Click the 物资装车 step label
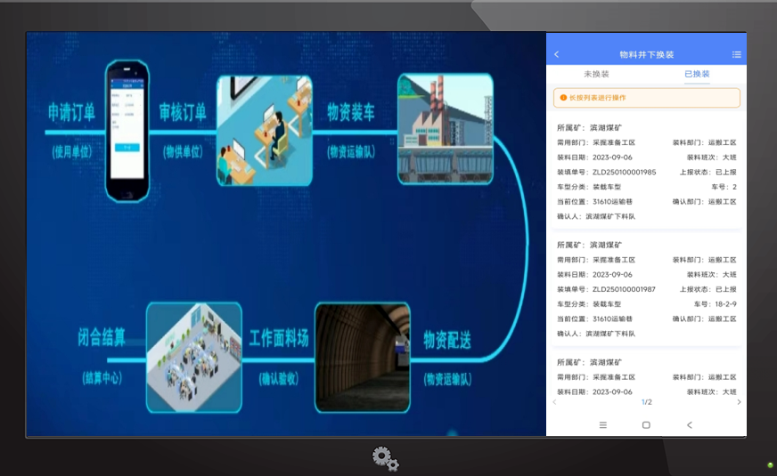777x476 pixels. pyautogui.click(x=351, y=112)
